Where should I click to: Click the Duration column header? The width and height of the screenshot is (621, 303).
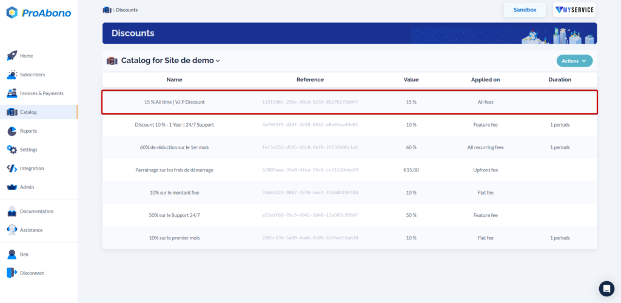click(x=560, y=79)
